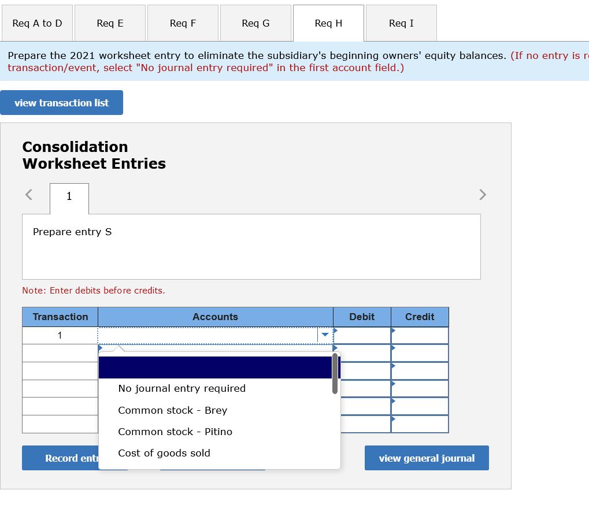The height and width of the screenshot is (505, 589).
Task: Click the Debit column header
Action: (x=362, y=317)
